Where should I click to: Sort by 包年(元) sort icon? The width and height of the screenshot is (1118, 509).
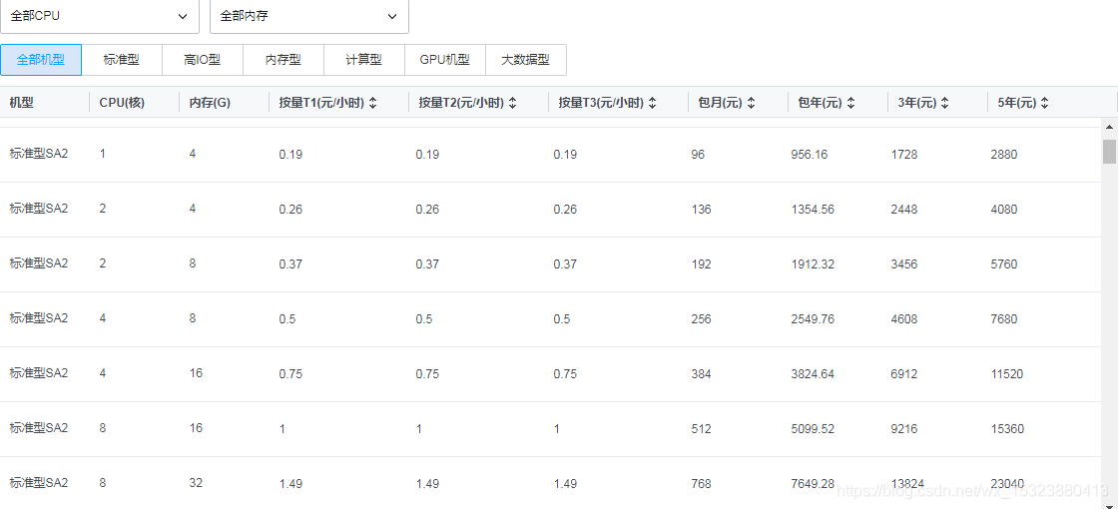click(x=850, y=103)
